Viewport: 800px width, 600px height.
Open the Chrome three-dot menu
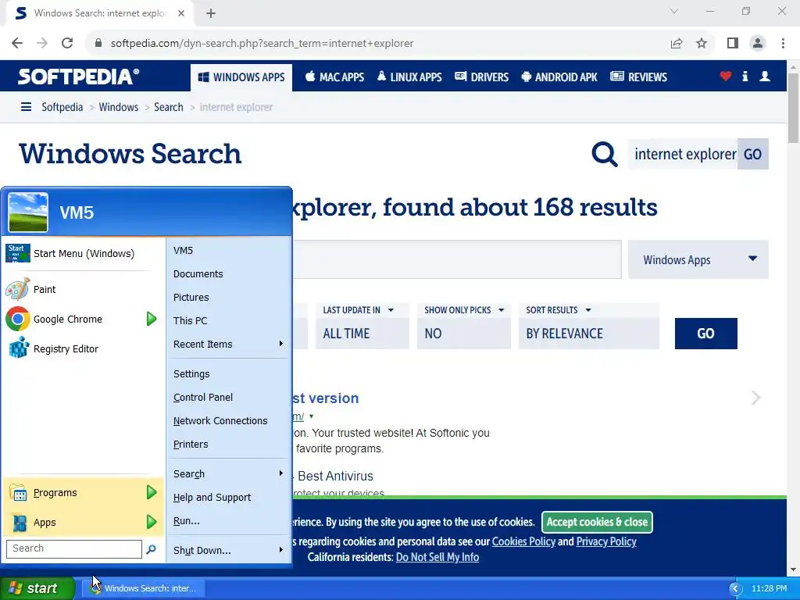point(783,44)
